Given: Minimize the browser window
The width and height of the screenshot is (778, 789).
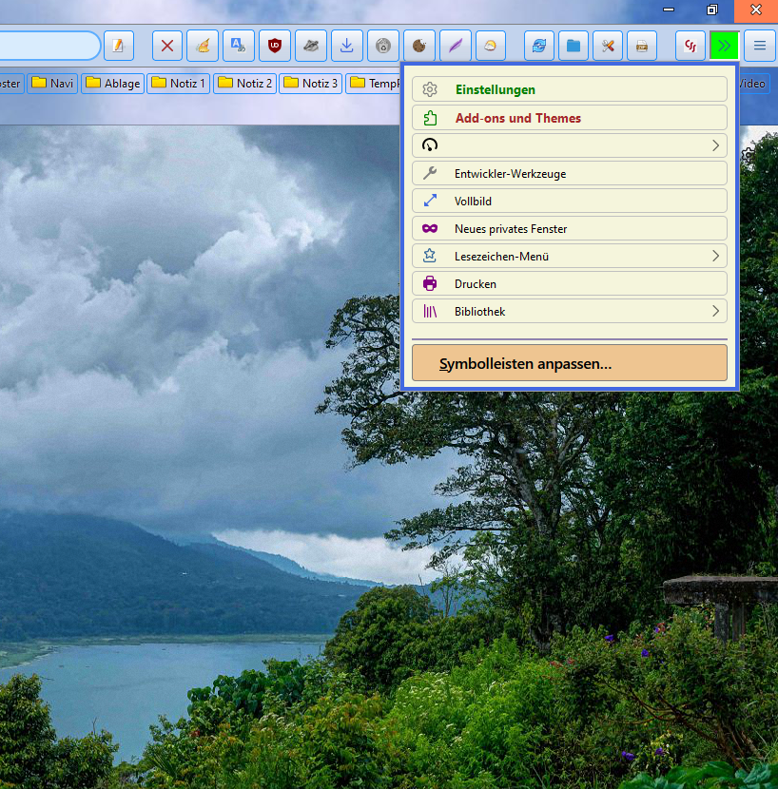Looking at the screenshot, I should (669, 10).
